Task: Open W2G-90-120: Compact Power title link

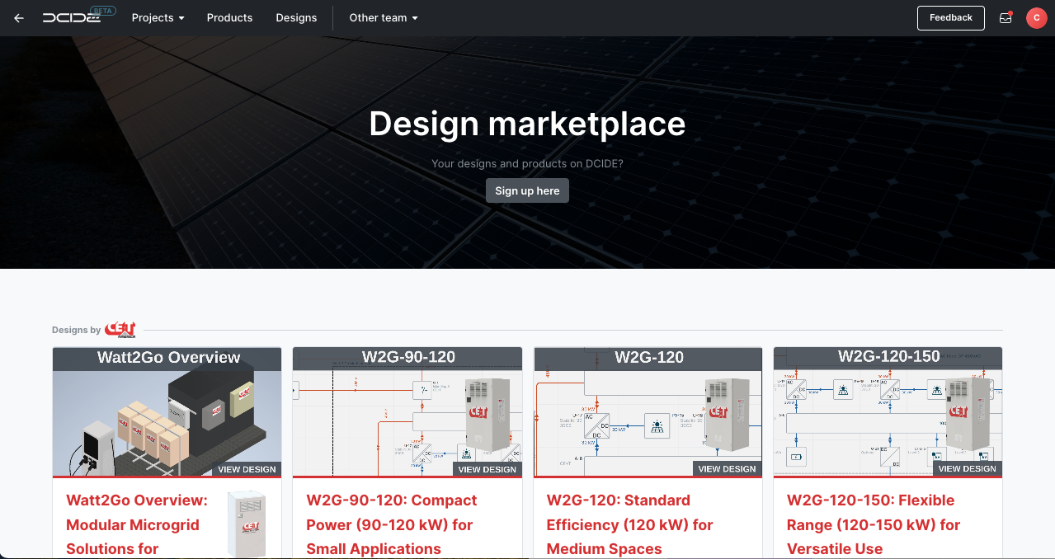Action: tap(392, 524)
